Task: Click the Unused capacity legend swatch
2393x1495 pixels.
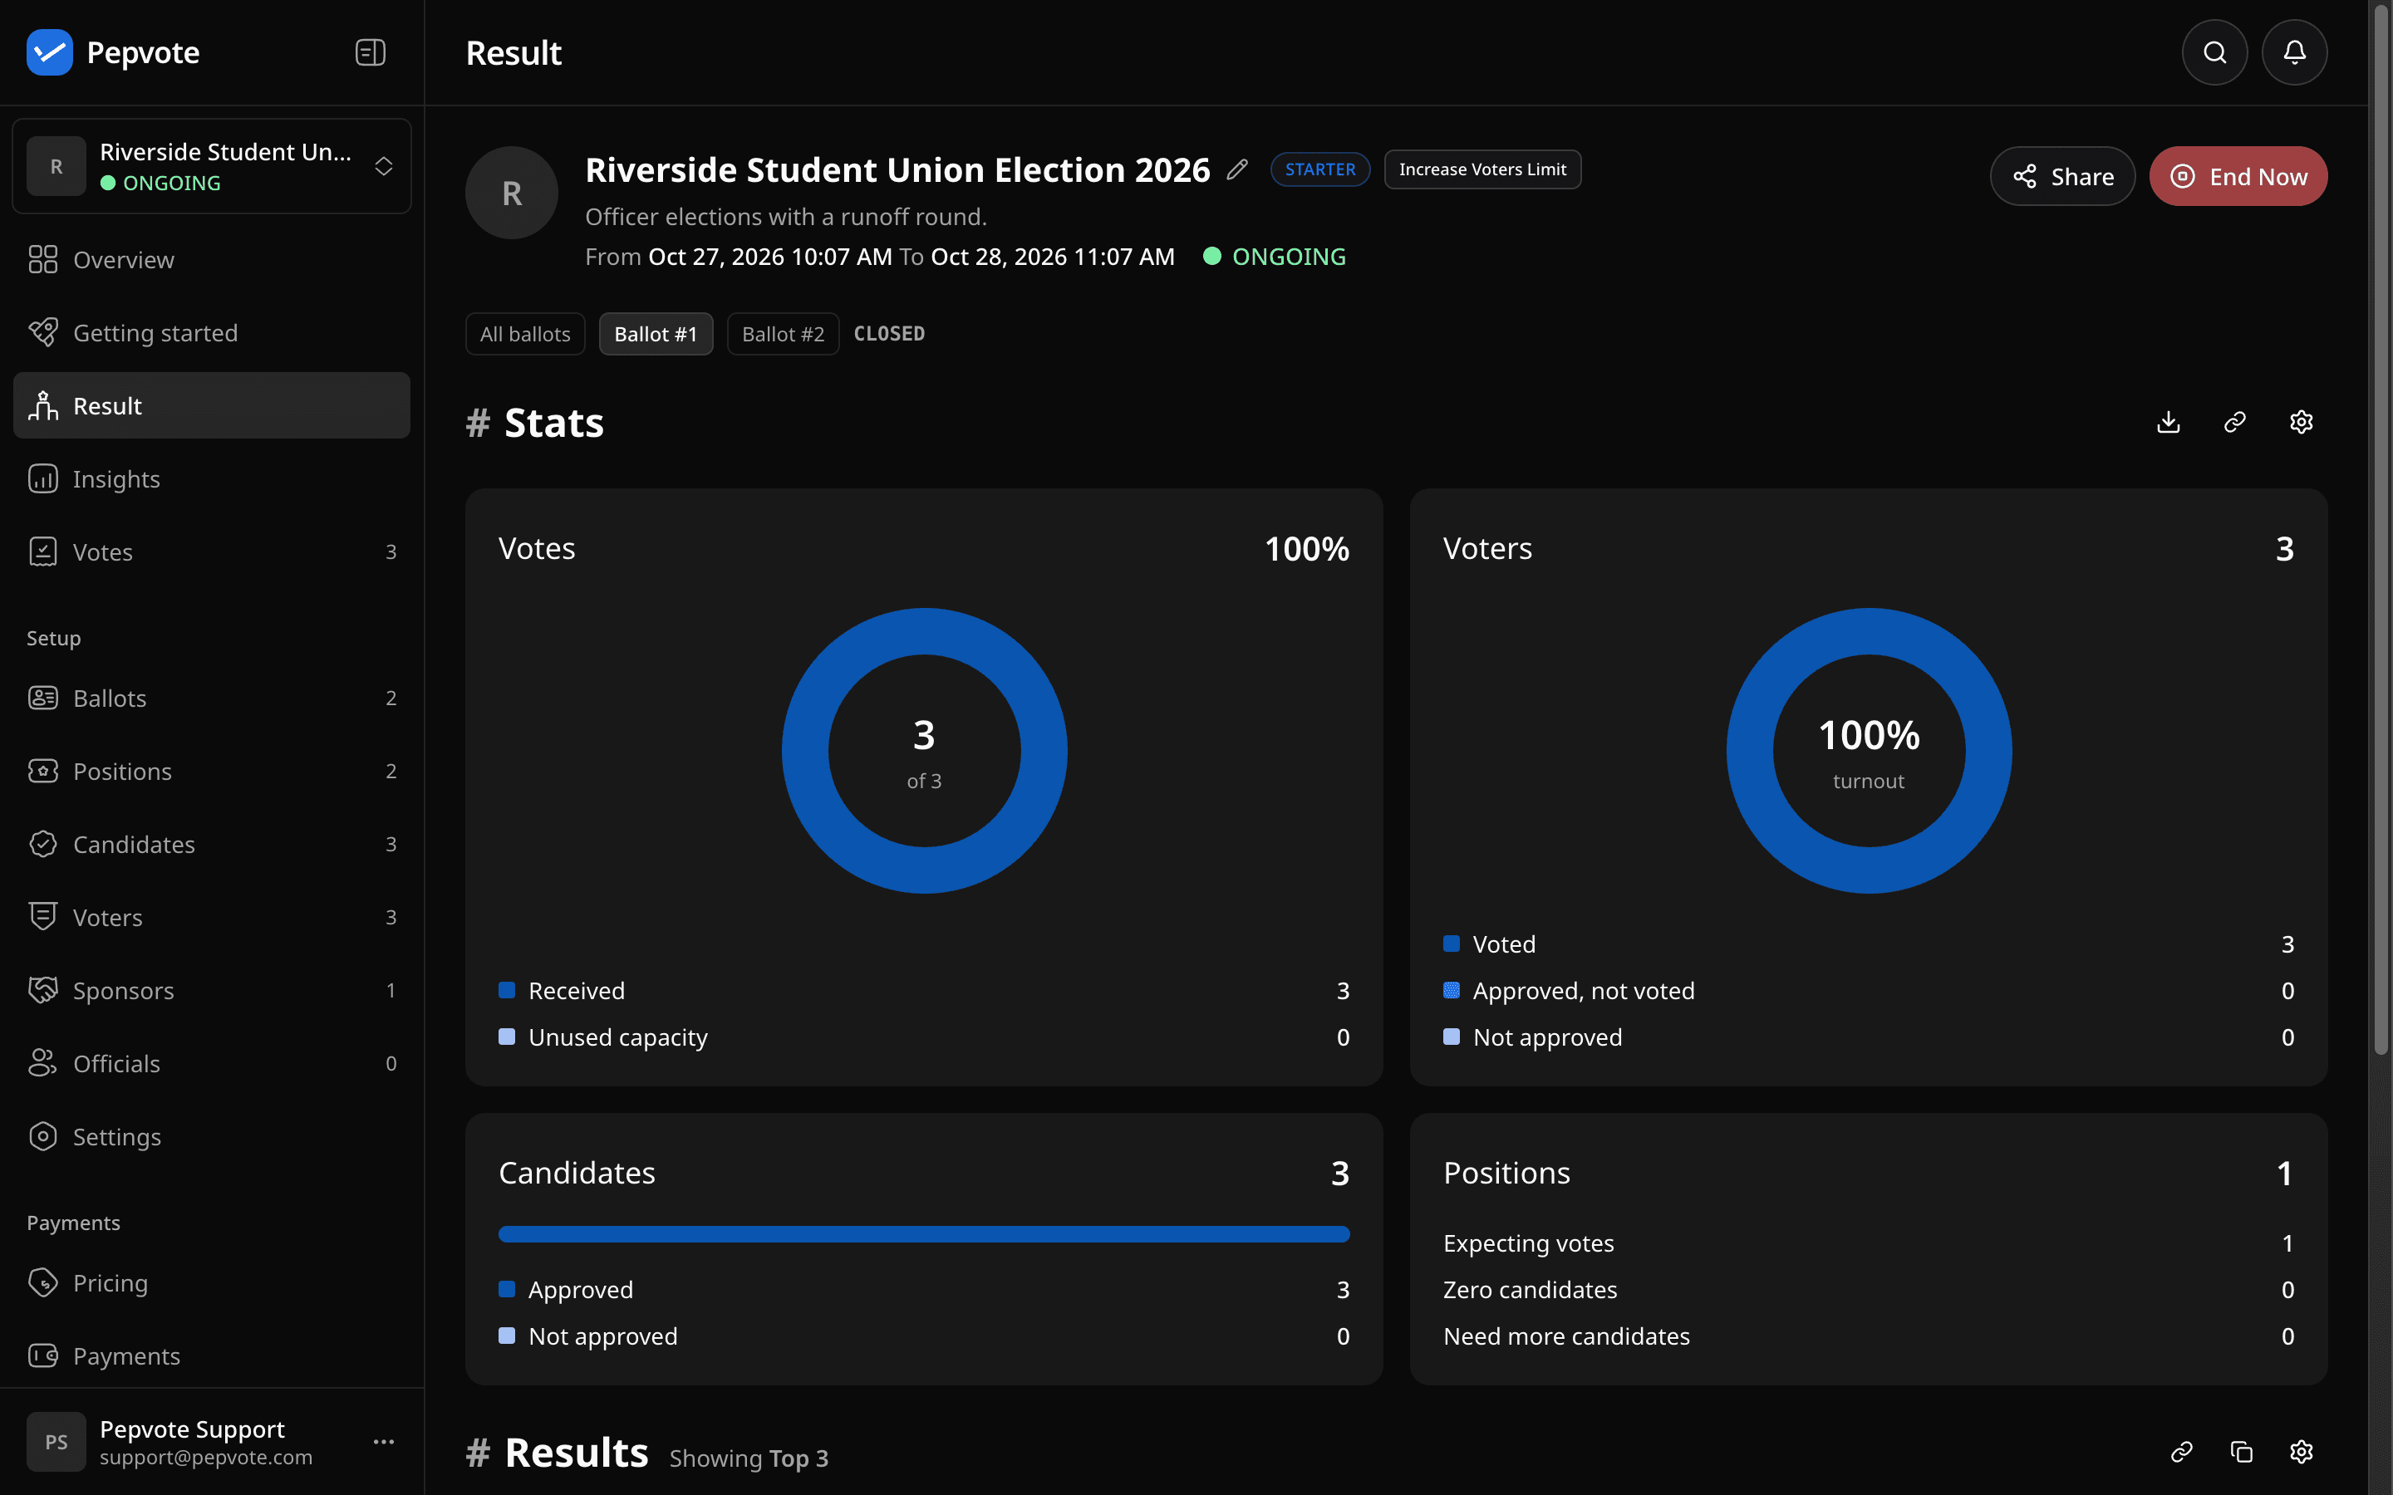Action: coord(508,1037)
